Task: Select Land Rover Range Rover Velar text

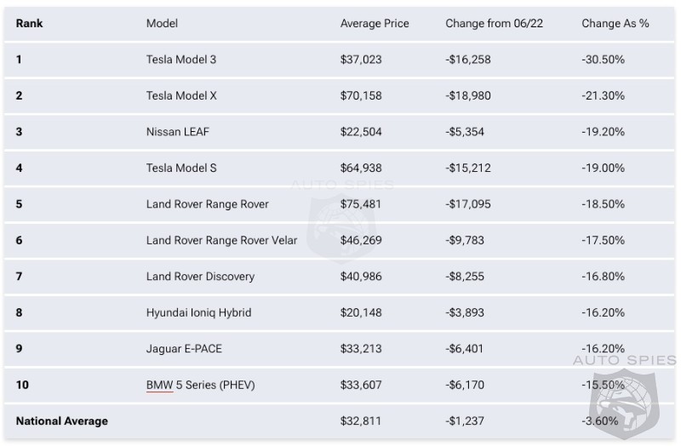Action: click(222, 240)
